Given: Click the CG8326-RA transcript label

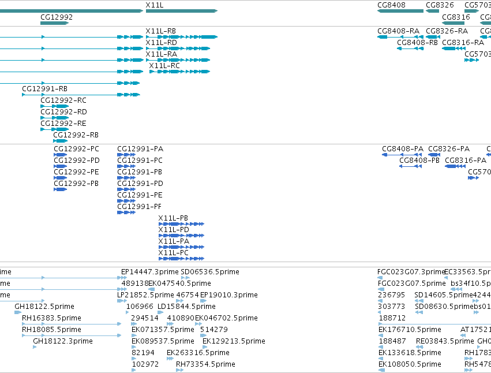Looking at the screenshot, I should click(447, 31).
